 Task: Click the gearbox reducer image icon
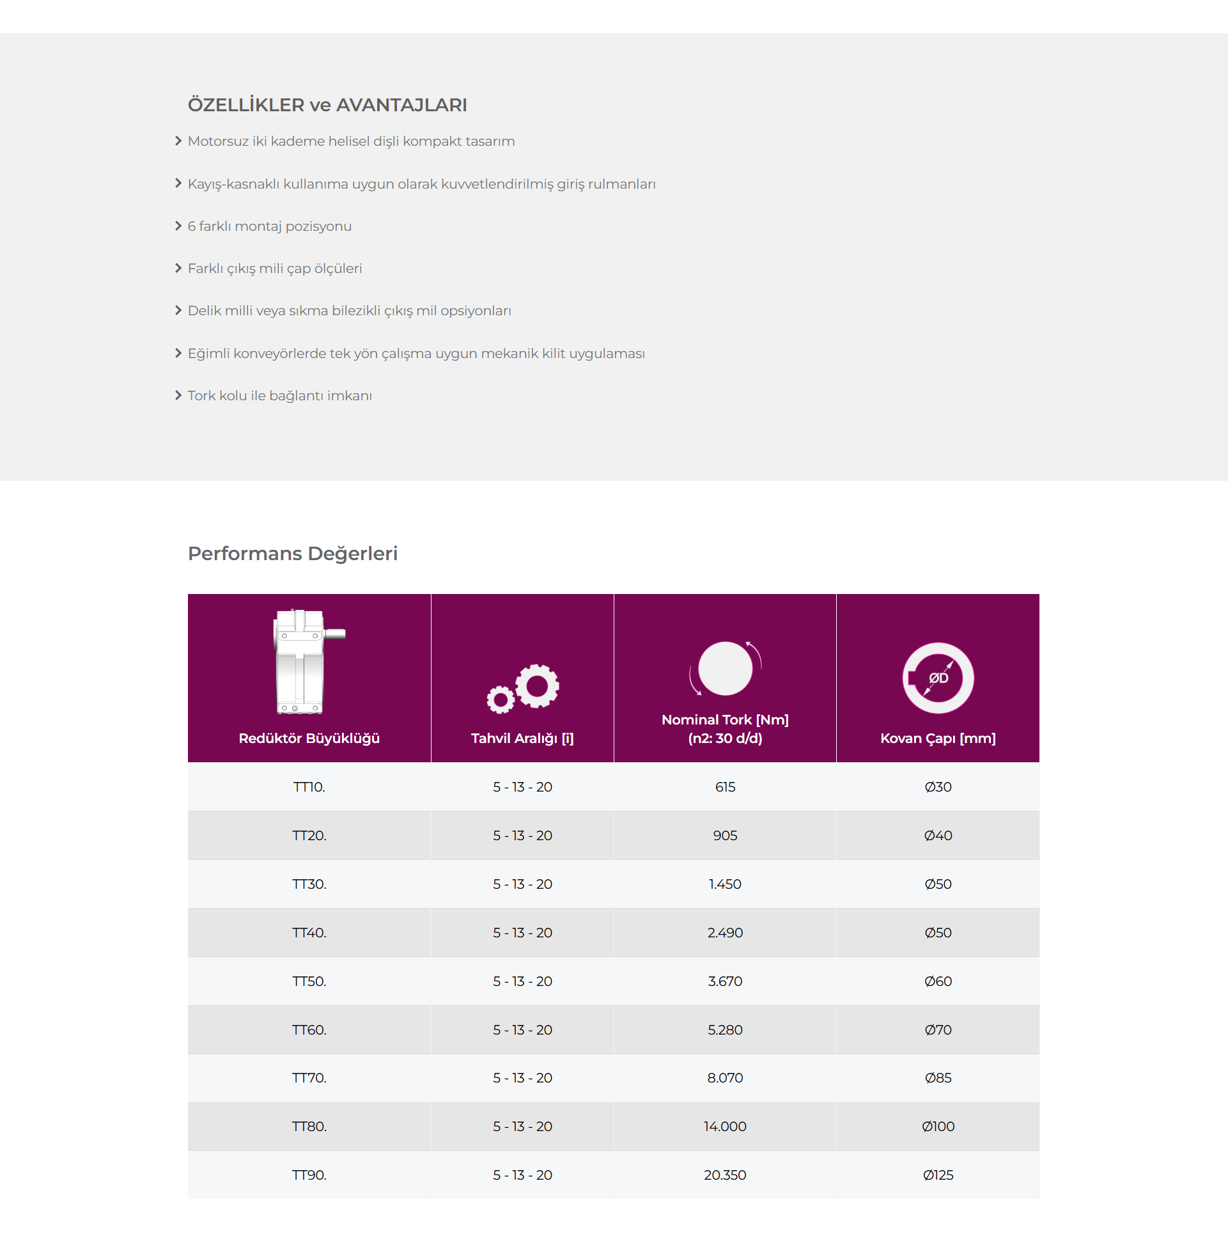(309, 661)
